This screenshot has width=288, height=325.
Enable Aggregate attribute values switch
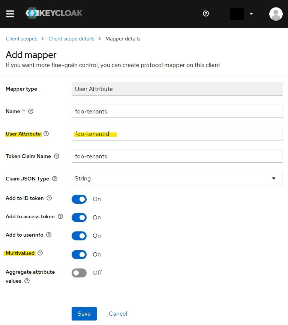[x=79, y=273]
